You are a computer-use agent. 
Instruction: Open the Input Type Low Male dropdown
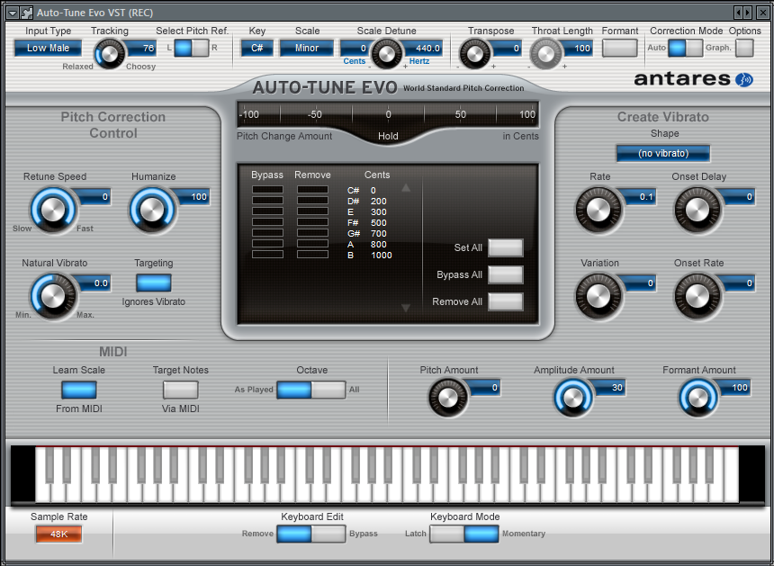pos(48,49)
